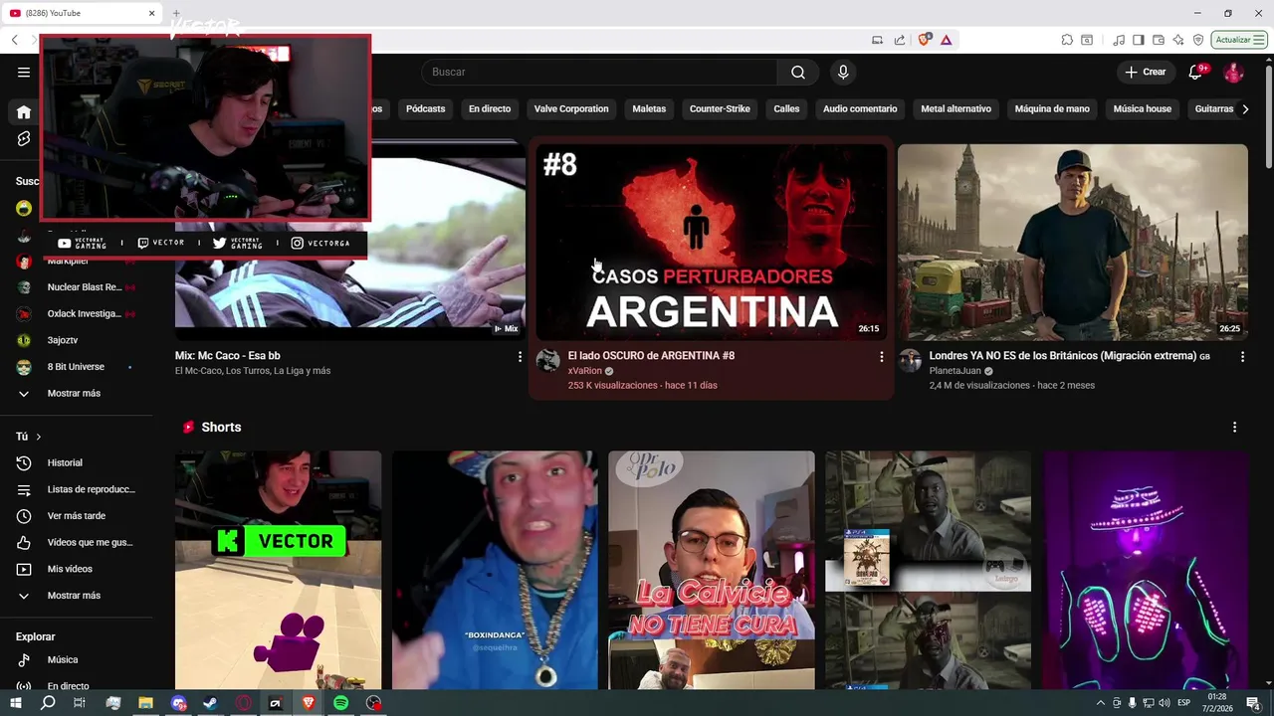Open El lado OSCURO de ARGENTINA #8 title

coord(651,355)
